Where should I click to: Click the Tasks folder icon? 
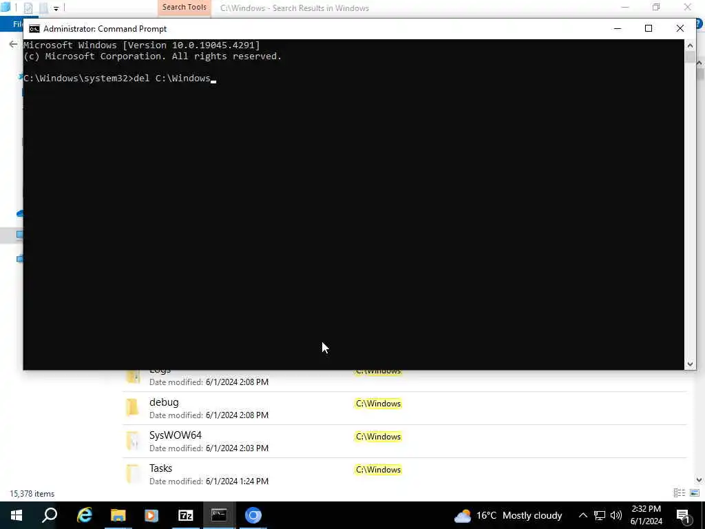point(133,473)
